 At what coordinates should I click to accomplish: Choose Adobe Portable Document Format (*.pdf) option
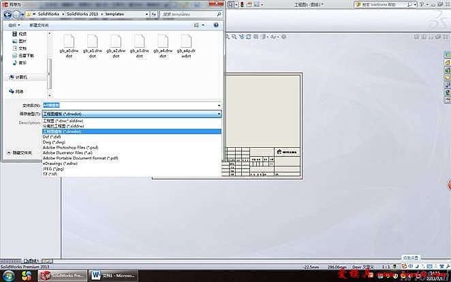[x=80, y=157]
